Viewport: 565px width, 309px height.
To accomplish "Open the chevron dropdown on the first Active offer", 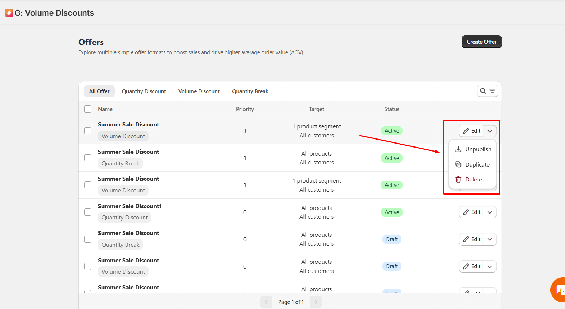I will tap(490, 131).
